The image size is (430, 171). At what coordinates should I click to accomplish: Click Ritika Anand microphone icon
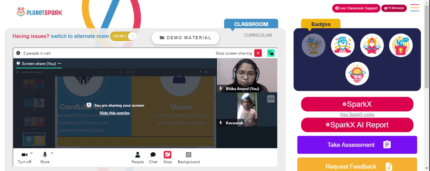click(221, 89)
